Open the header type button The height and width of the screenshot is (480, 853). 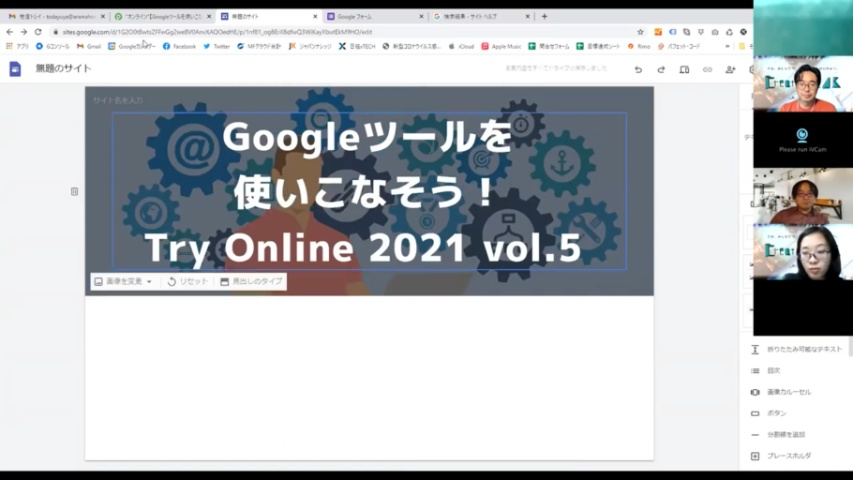(x=251, y=281)
